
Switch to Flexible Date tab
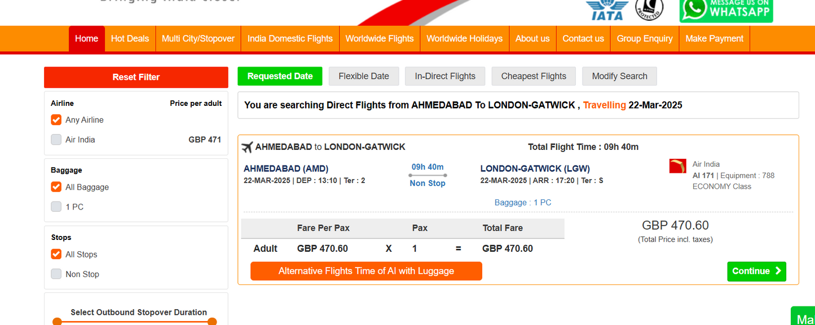tap(364, 76)
